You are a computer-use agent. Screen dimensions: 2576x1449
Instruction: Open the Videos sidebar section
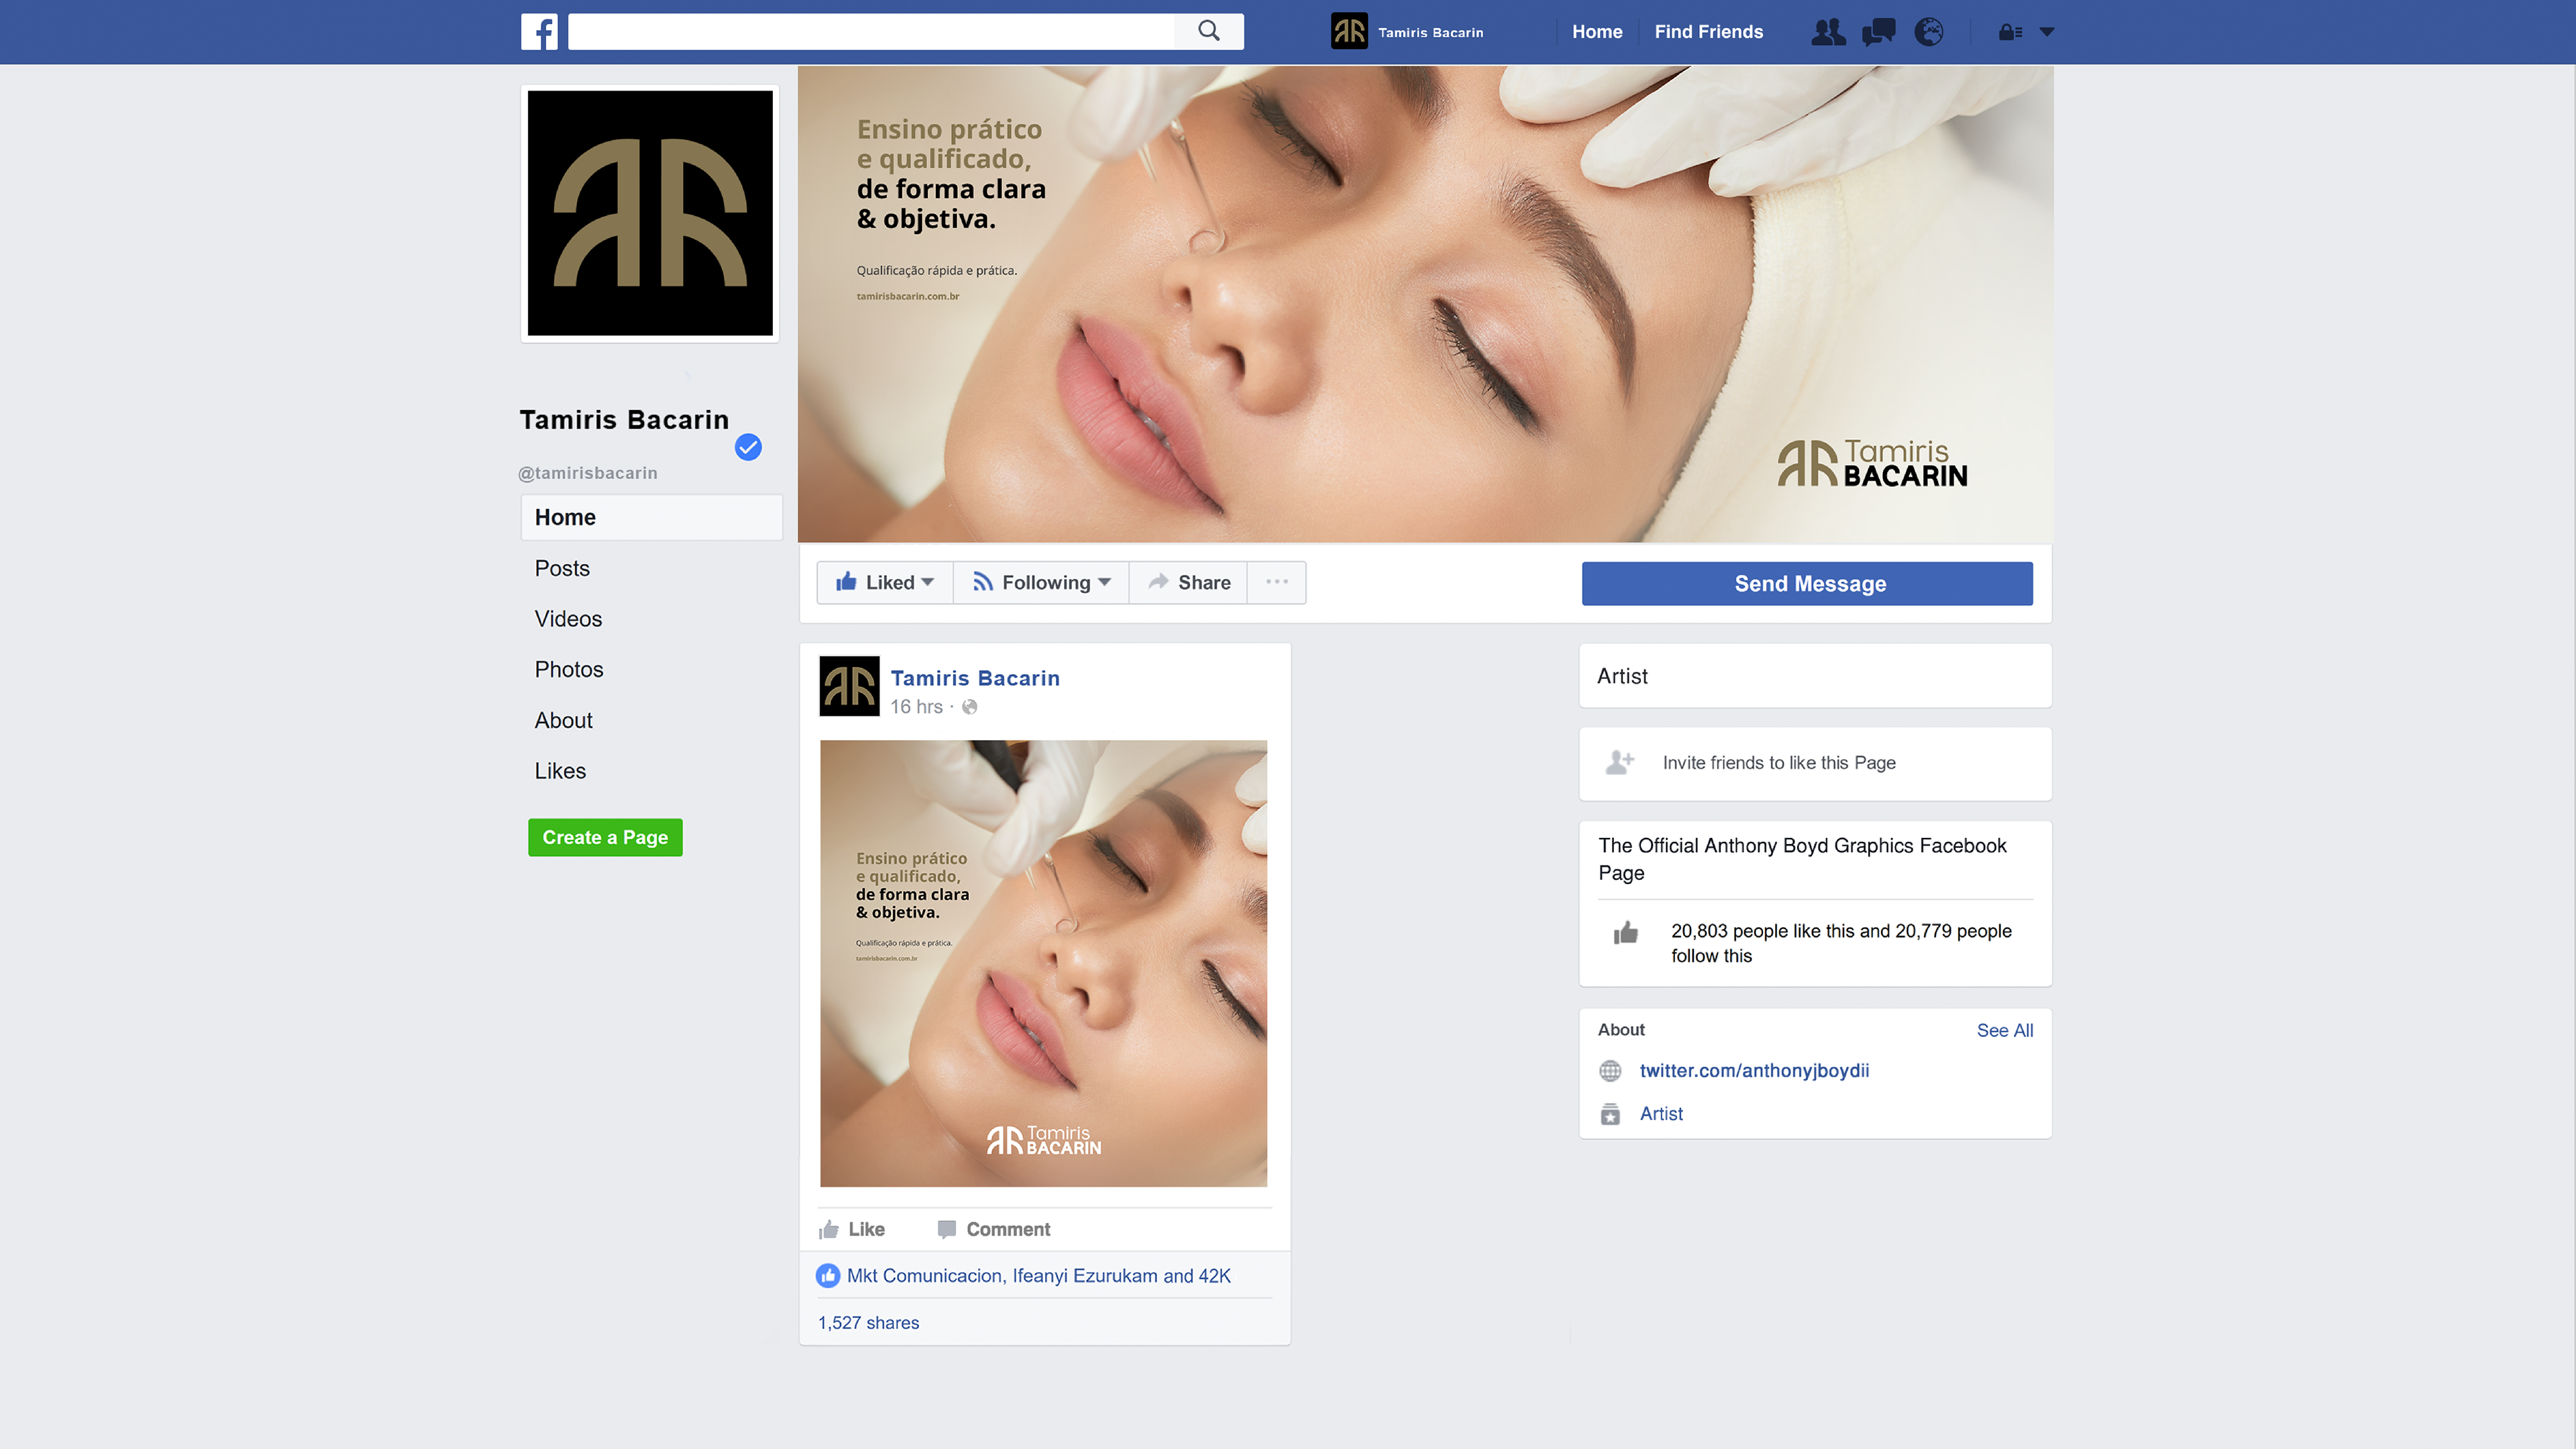point(567,619)
